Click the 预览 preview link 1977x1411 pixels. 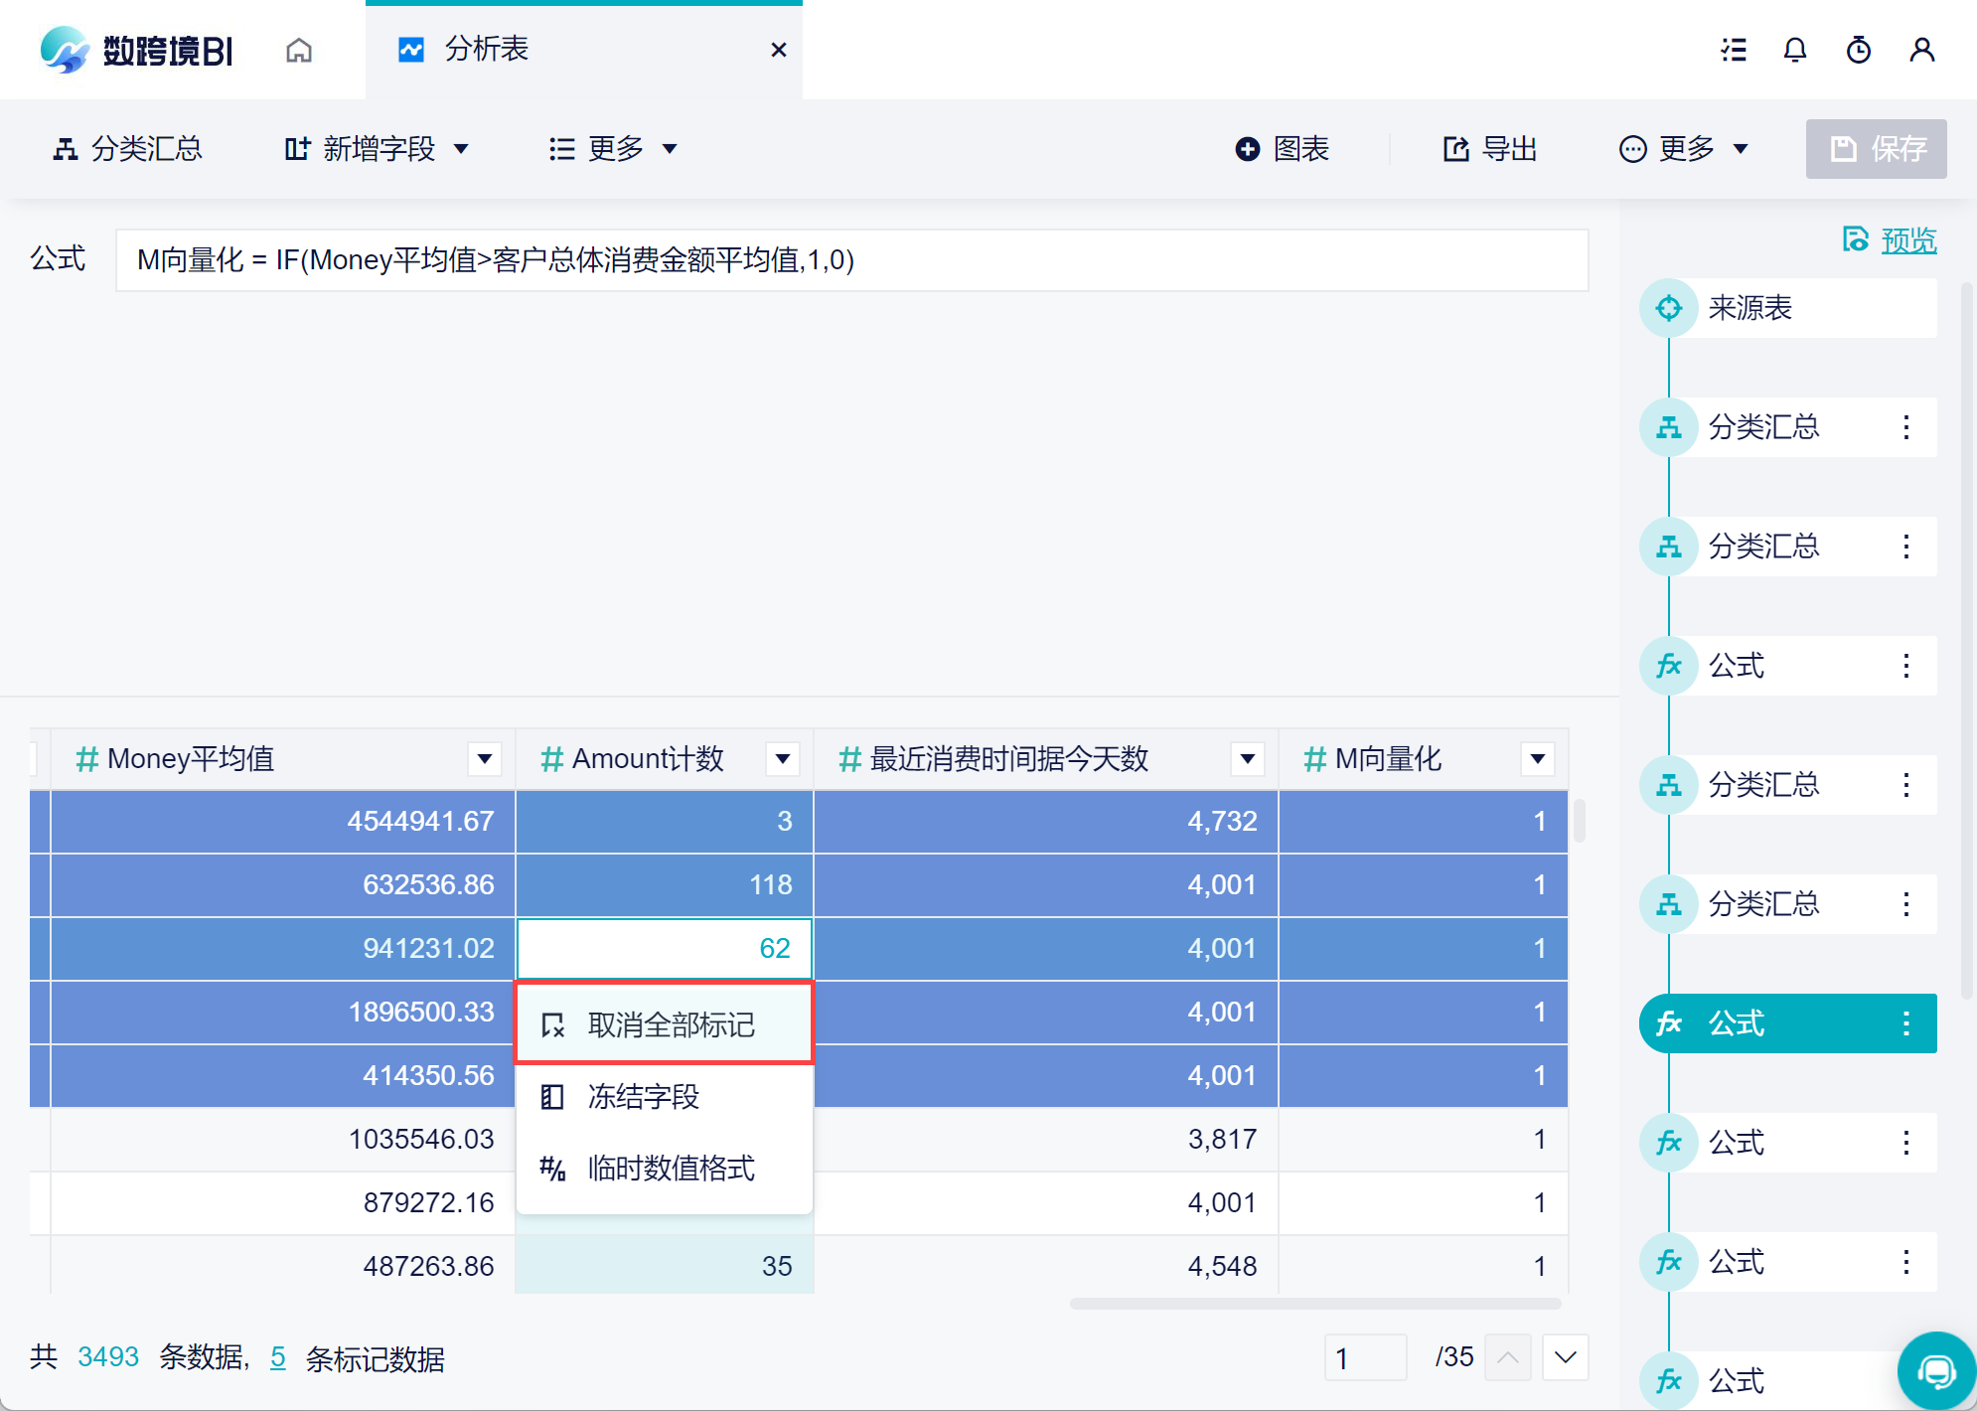click(x=1907, y=240)
